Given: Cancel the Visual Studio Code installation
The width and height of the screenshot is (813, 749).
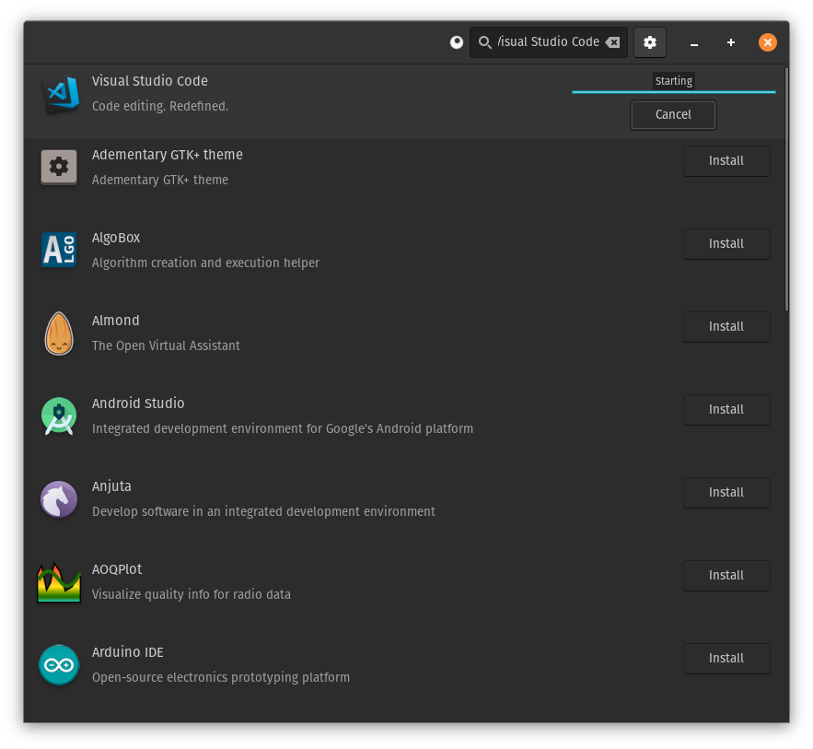Looking at the screenshot, I should click(673, 114).
